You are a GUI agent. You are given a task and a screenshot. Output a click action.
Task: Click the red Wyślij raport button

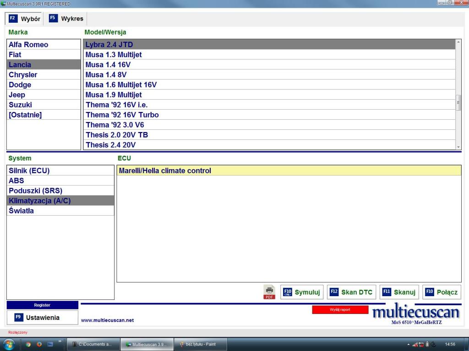point(340,309)
